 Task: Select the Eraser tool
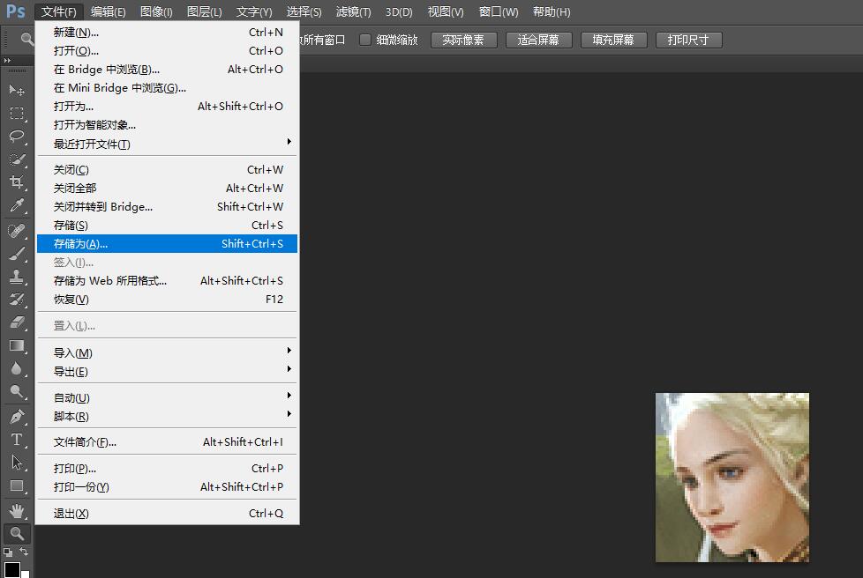point(17,322)
